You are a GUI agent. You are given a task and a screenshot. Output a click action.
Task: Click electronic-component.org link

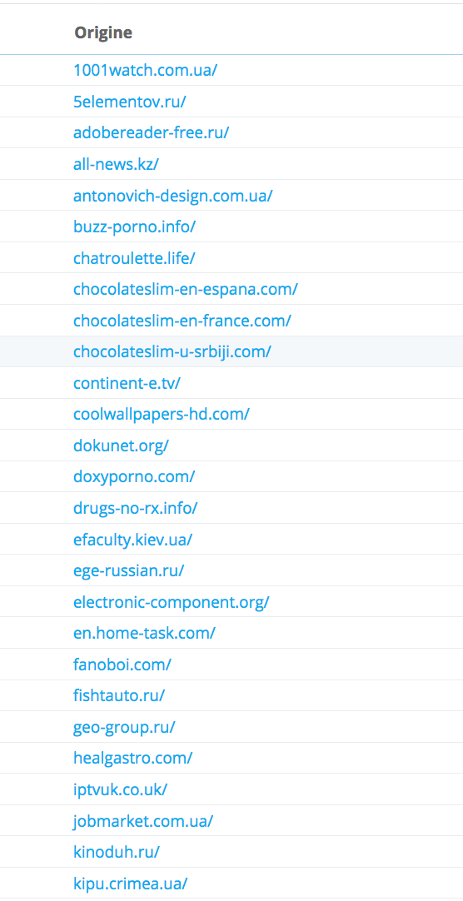tap(172, 602)
